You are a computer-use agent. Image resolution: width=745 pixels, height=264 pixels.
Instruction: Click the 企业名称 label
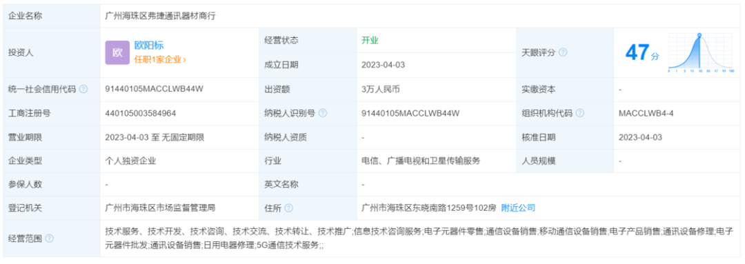pos(26,16)
